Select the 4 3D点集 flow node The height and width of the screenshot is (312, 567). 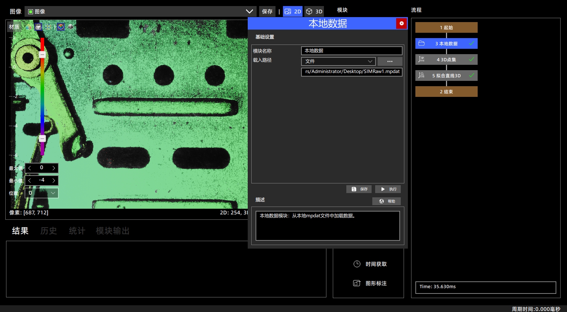click(x=446, y=59)
